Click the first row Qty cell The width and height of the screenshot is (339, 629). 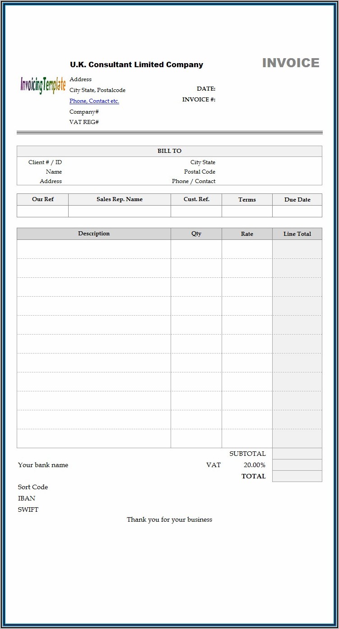196,249
